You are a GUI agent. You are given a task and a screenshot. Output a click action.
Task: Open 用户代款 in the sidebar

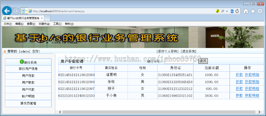(28, 89)
